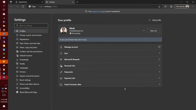
Task: Open notification center on taskbar
Action: point(4,106)
